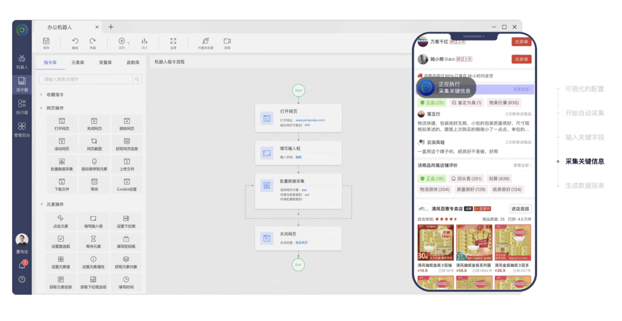The height and width of the screenshot is (321, 622).
Task: Open the 执行器 sidebar icon
Action: pos(22,105)
